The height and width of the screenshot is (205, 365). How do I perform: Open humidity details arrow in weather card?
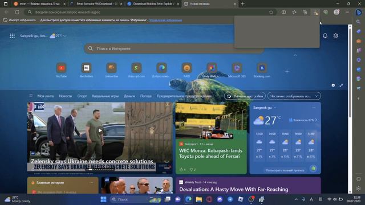316,120
